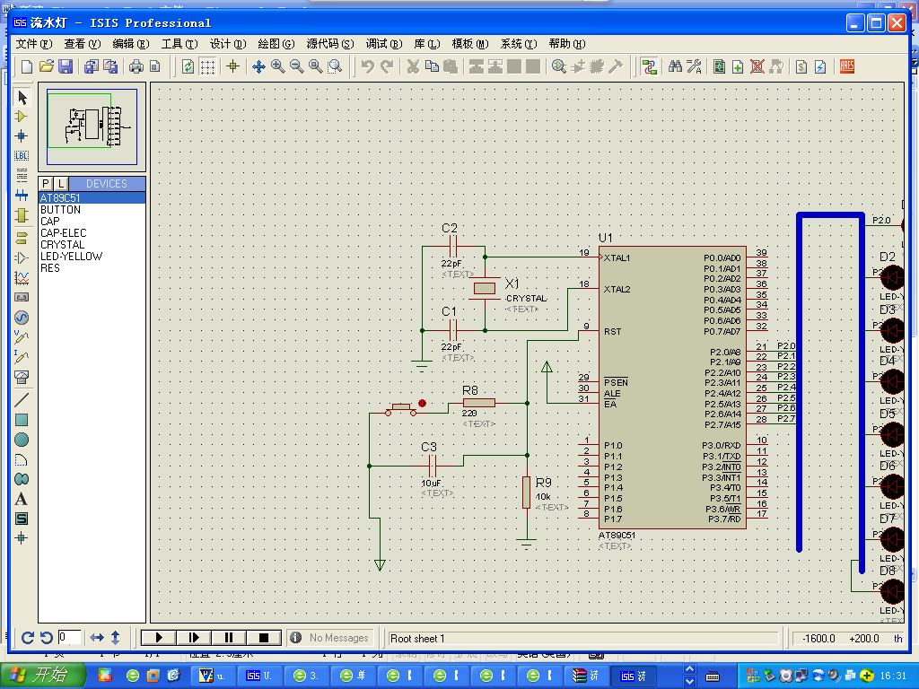Image resolution: width=919 pixels, height=689 pixels.
Task: Search components with the binoculars icon
Action: coord(675,66)
